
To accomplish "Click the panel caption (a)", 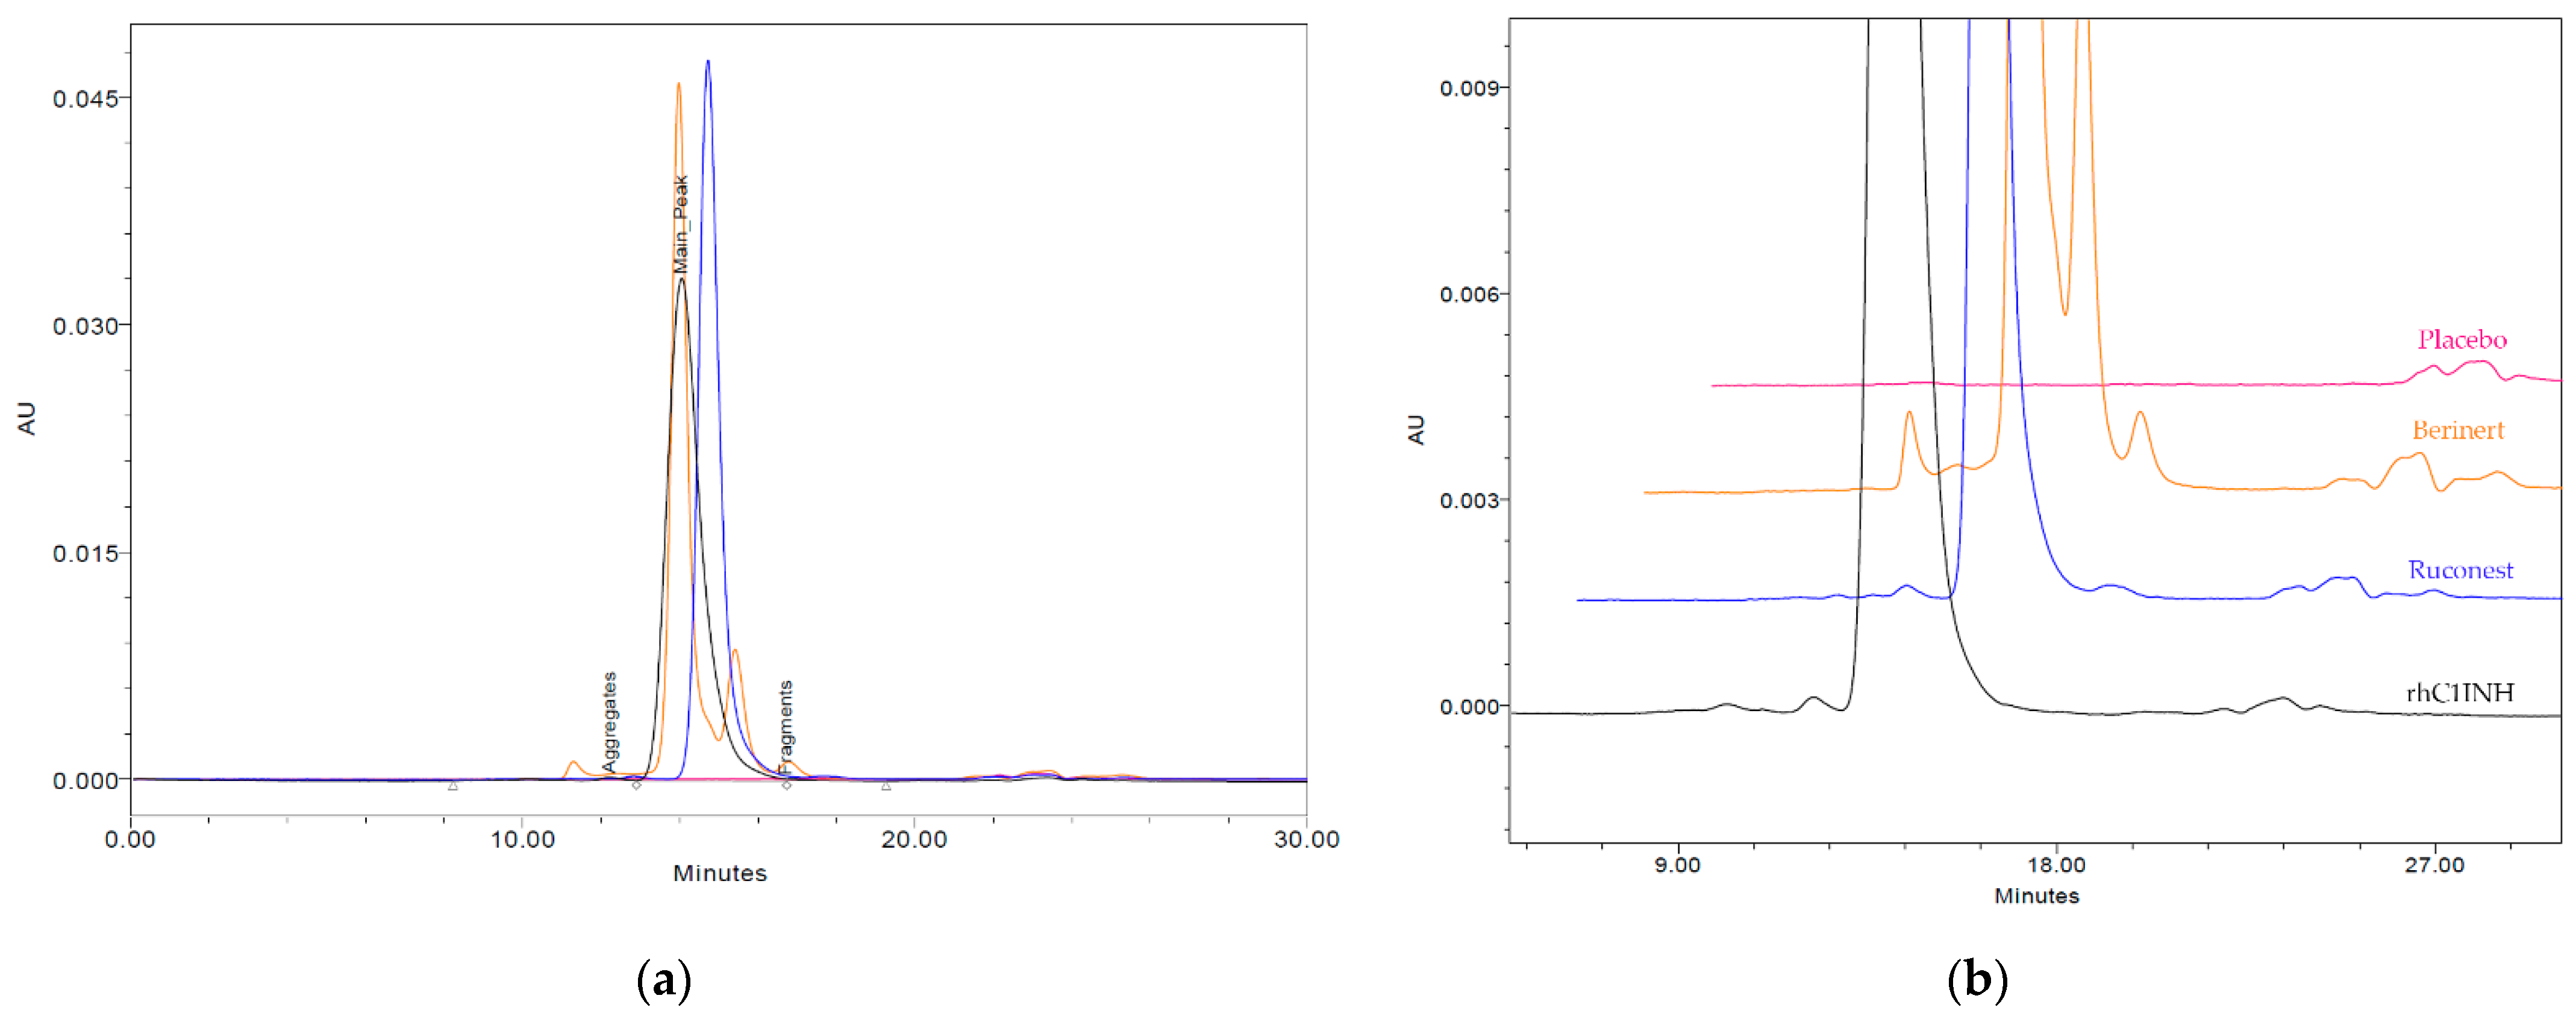I will 663,980.
